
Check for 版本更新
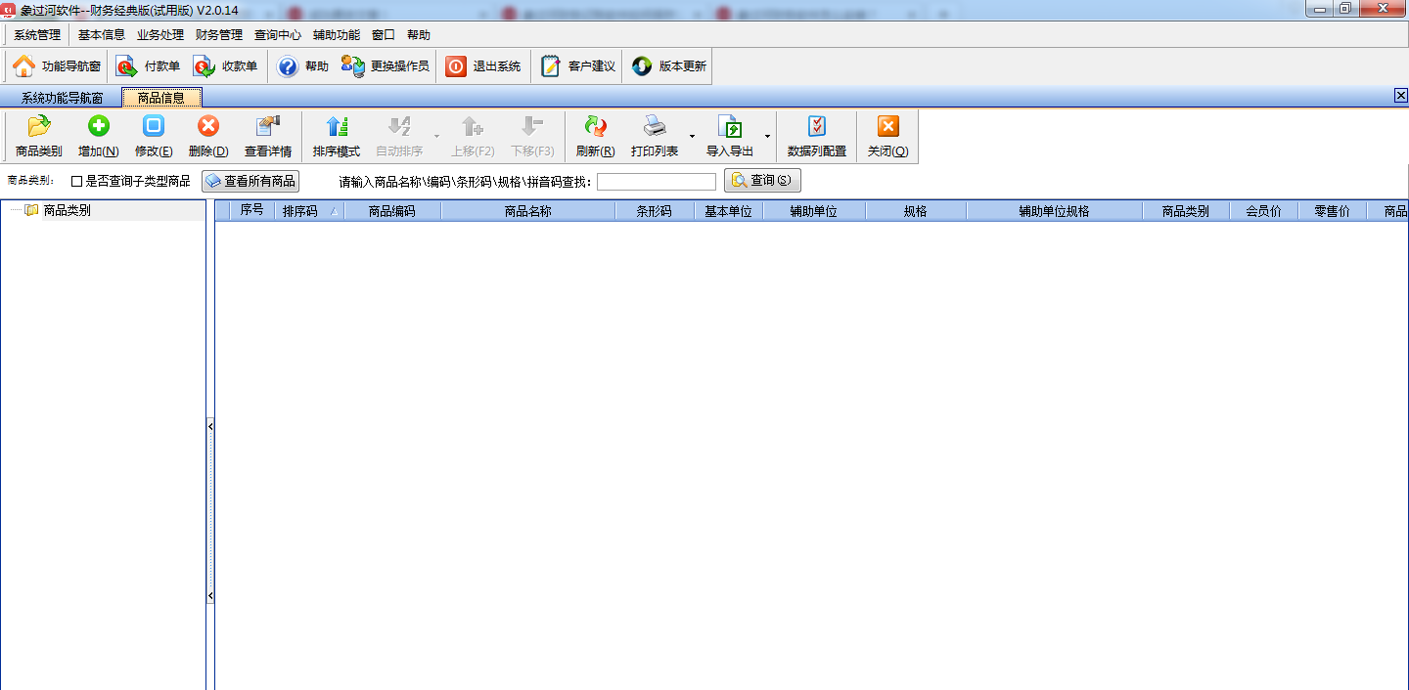click(x=669, y=66)
